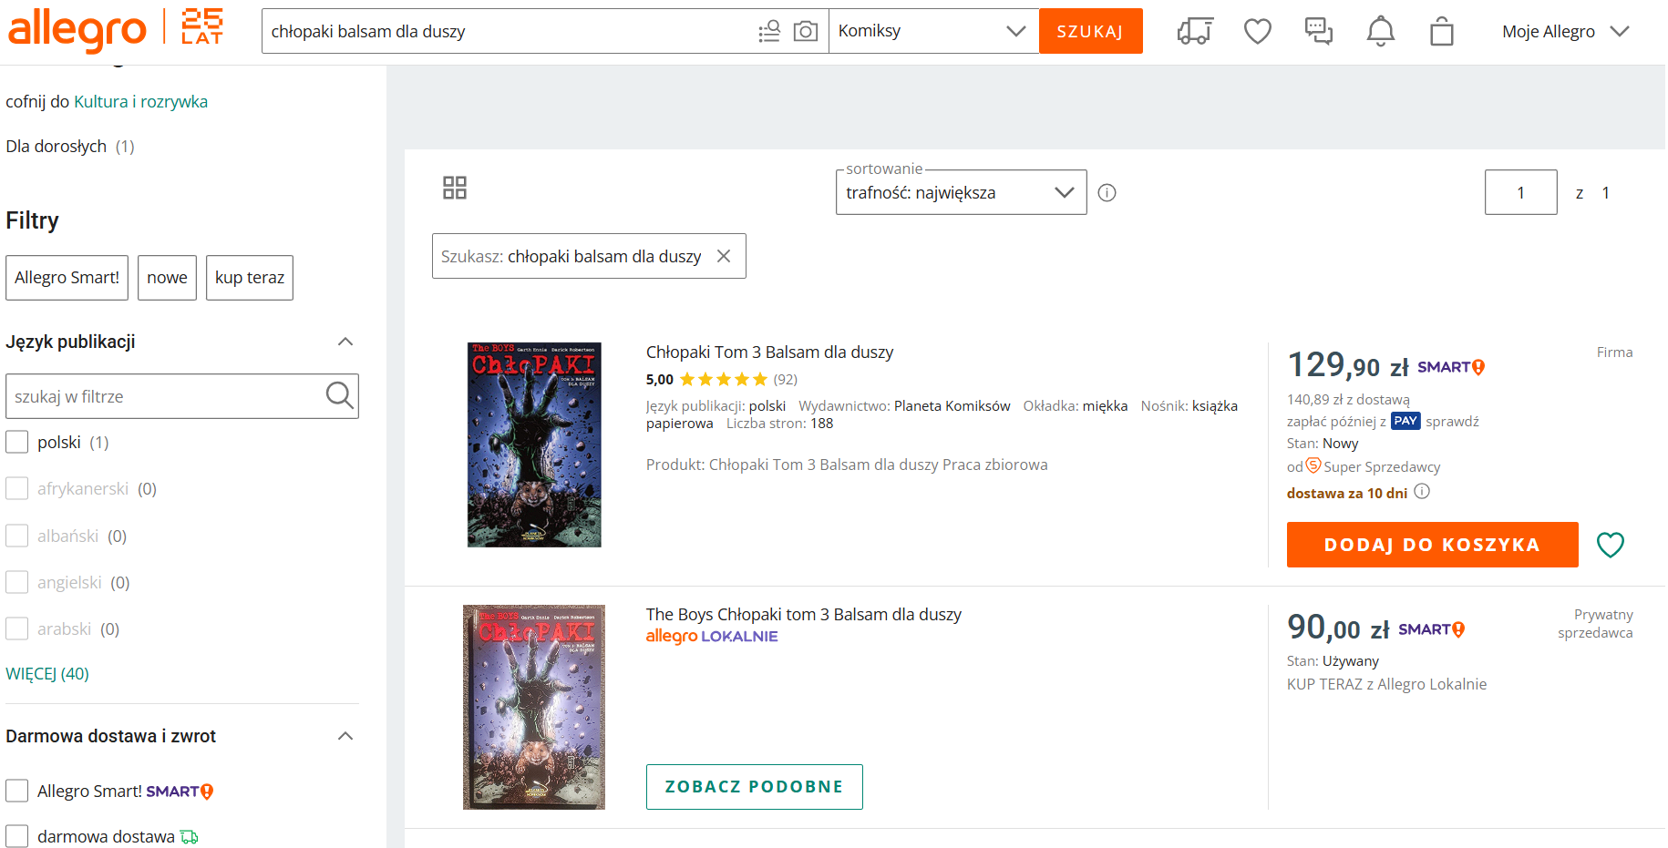Open the notifications bell icon

click(1380, 32)
